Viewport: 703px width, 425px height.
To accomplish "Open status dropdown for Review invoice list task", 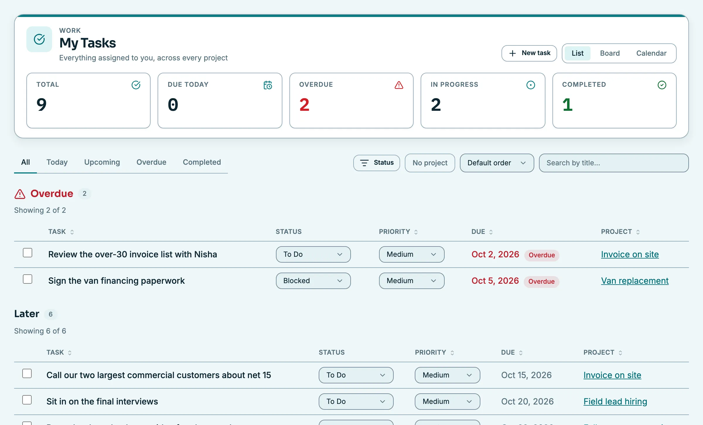I will [x=313, y=254].
